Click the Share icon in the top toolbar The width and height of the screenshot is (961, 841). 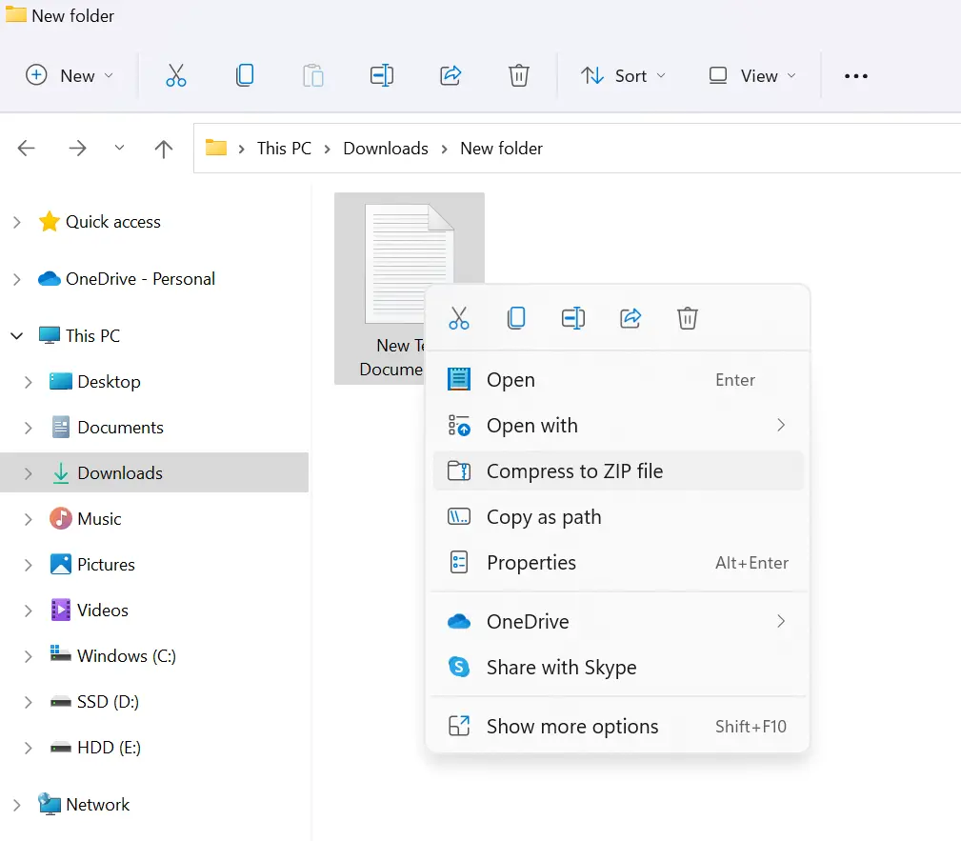(x=450, y=76)
